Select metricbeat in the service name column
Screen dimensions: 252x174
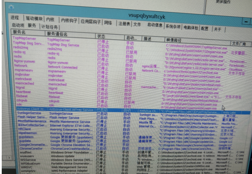(x=24, y=79)
